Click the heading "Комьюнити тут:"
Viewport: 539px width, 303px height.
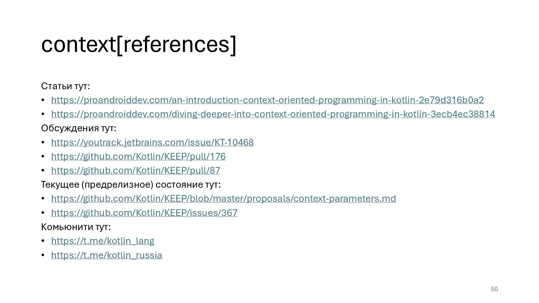76,227
